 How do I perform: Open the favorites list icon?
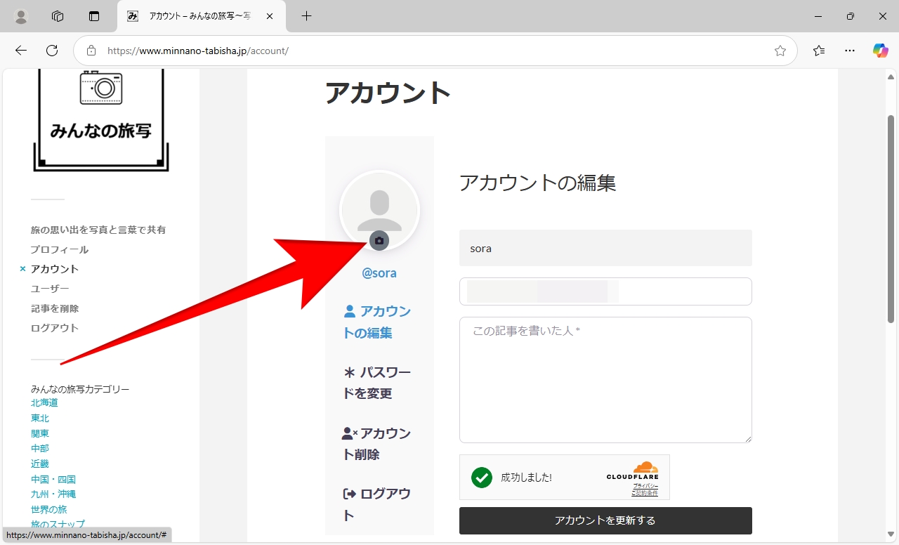(819, 51)
